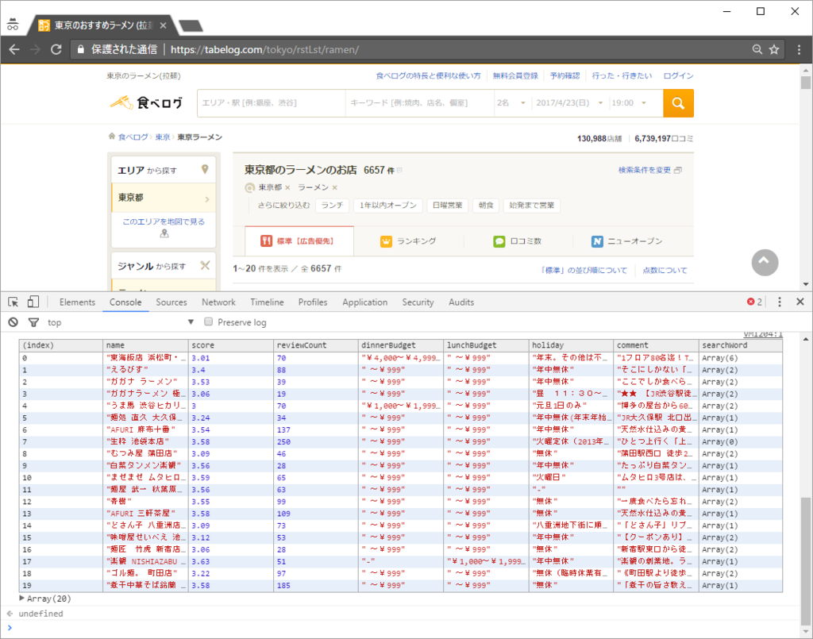Switch to the Security tab
The image size is (813, 639).
coord(418,302)
